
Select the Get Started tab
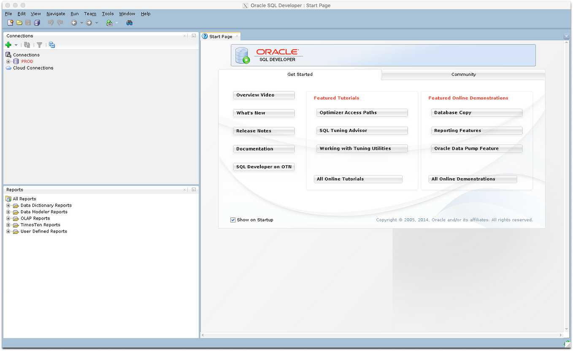point(300,75)
